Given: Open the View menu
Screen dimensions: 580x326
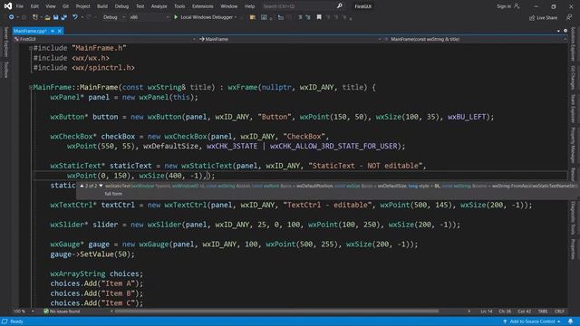Looking at the screenshot, I should 51,6.
